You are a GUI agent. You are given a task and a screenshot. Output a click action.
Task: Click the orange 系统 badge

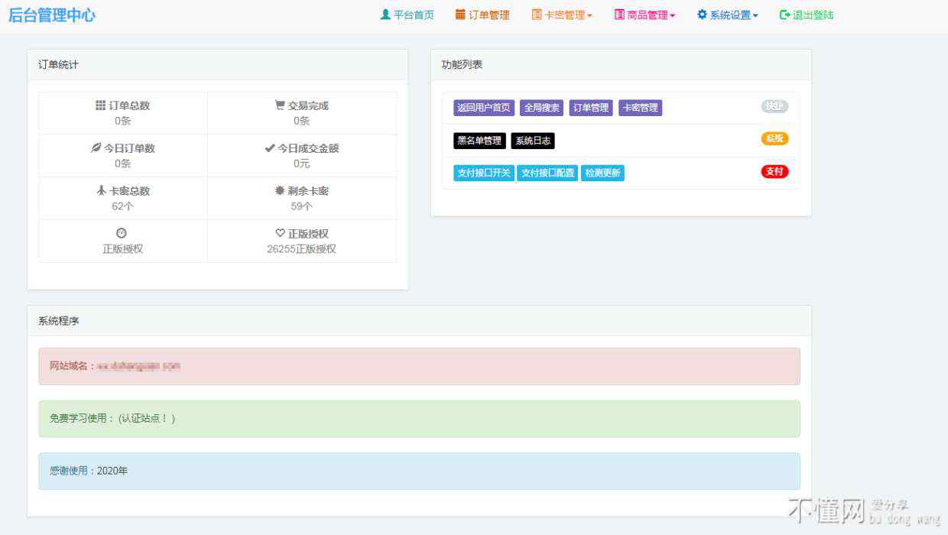(x=774, y=139)
